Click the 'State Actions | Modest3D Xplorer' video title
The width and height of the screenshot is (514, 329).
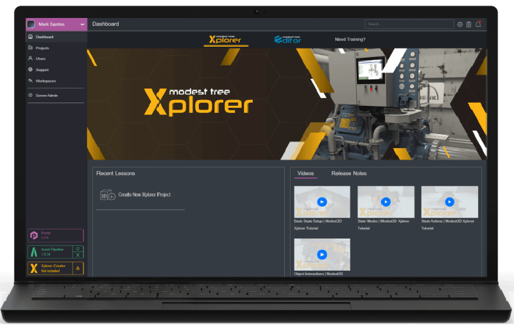448,225
